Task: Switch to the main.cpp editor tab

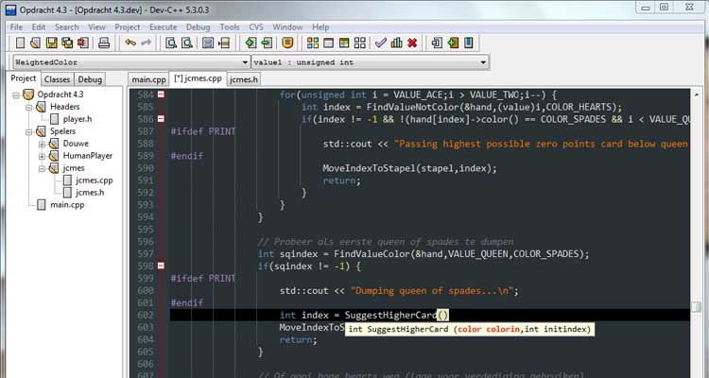Action: [148, 79]
